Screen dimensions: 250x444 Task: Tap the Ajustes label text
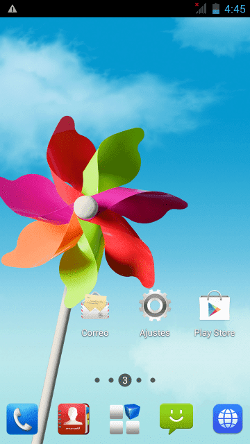coord(155,333)
